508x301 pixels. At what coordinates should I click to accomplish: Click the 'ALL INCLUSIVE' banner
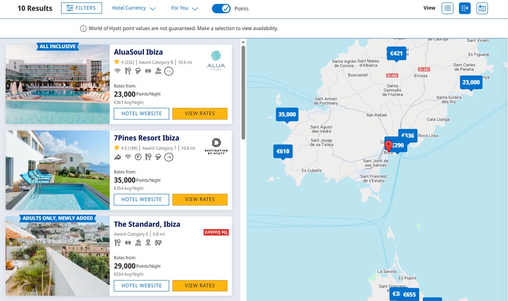(58, 46)
